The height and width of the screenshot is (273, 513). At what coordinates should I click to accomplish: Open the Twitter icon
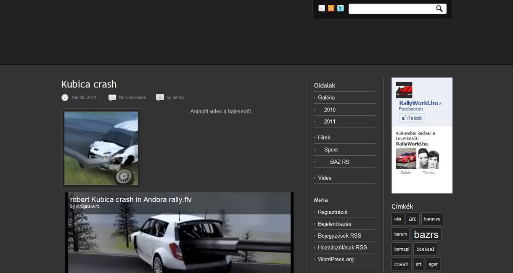click(340, 8)
